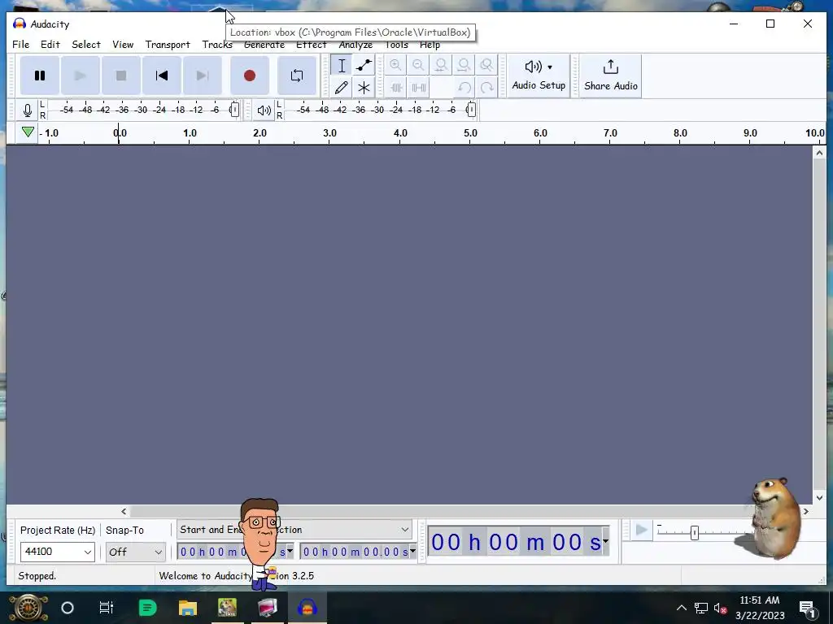Open the Help menu

pyautogui.click(x=430, y=45)
